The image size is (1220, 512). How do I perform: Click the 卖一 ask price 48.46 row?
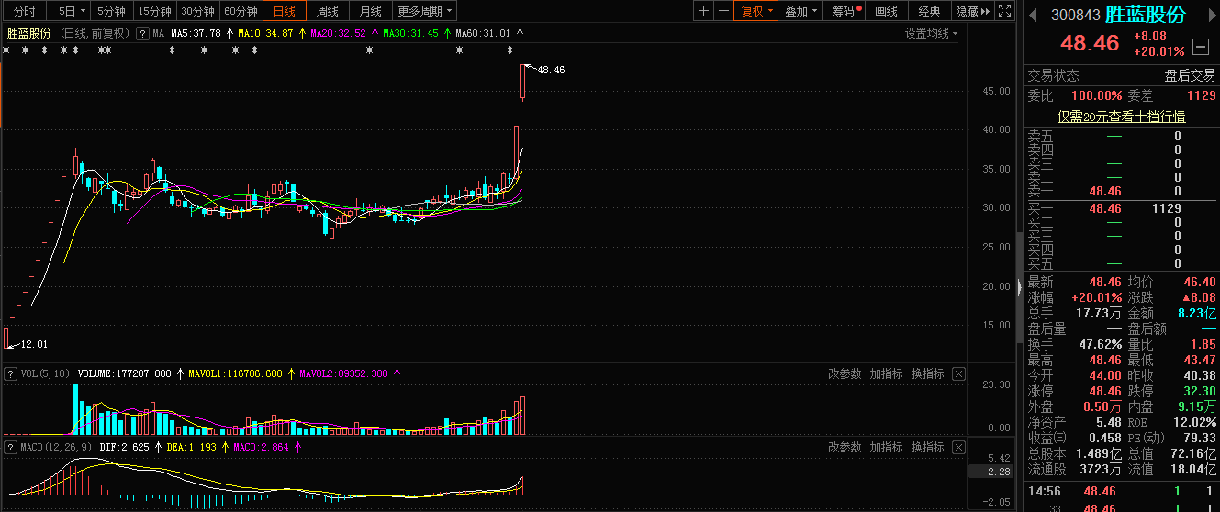point(1121,191)
